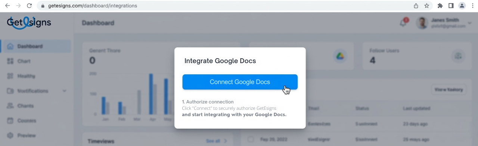The width and height of the screenshot is (478, 146).
Task: Open the Chrome profile avatar icon
Action: point(462,6)
